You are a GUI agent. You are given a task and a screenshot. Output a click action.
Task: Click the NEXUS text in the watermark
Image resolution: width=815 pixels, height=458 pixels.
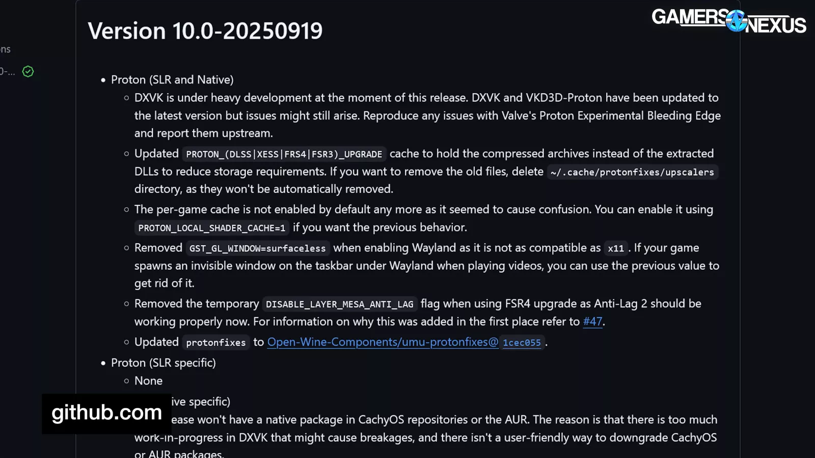(x=776, y=25)
